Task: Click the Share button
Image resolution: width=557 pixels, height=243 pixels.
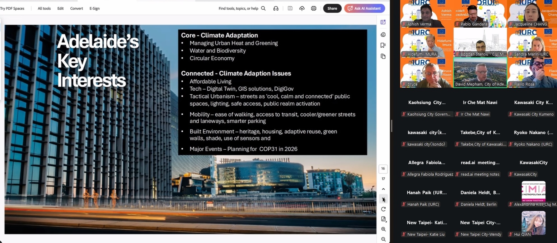Action: click(x=332, y=8)
